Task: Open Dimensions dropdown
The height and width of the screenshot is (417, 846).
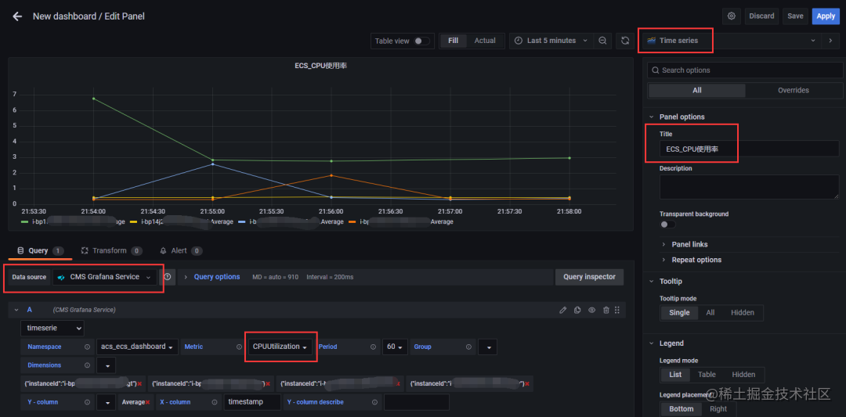Action: click(106, 365)
